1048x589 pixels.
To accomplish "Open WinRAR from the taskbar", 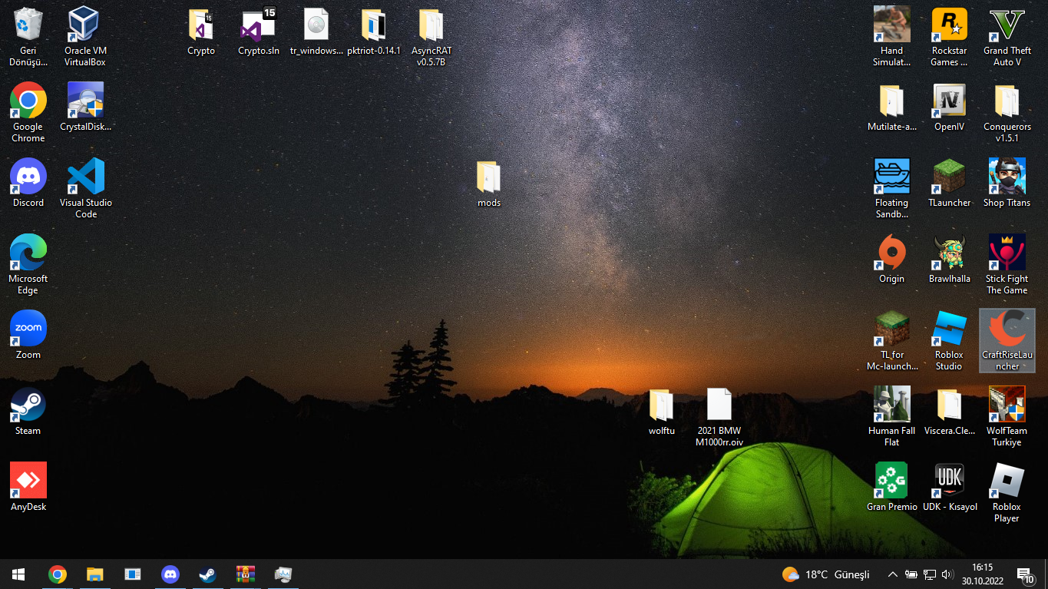I will pos(245,574).
